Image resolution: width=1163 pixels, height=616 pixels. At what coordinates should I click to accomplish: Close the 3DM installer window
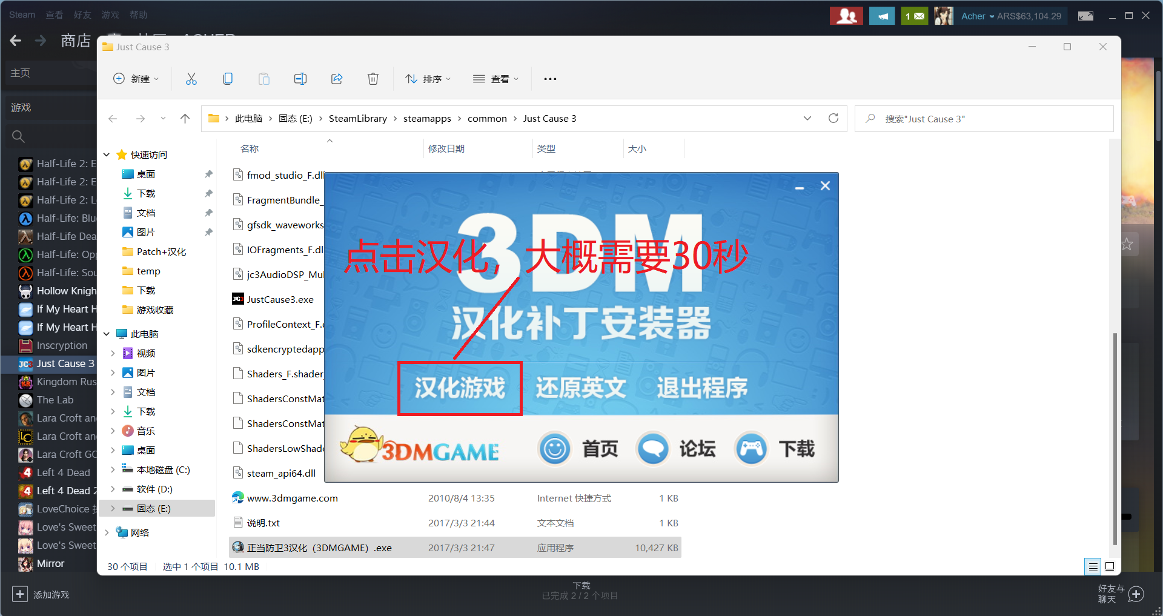click(825, 186)
